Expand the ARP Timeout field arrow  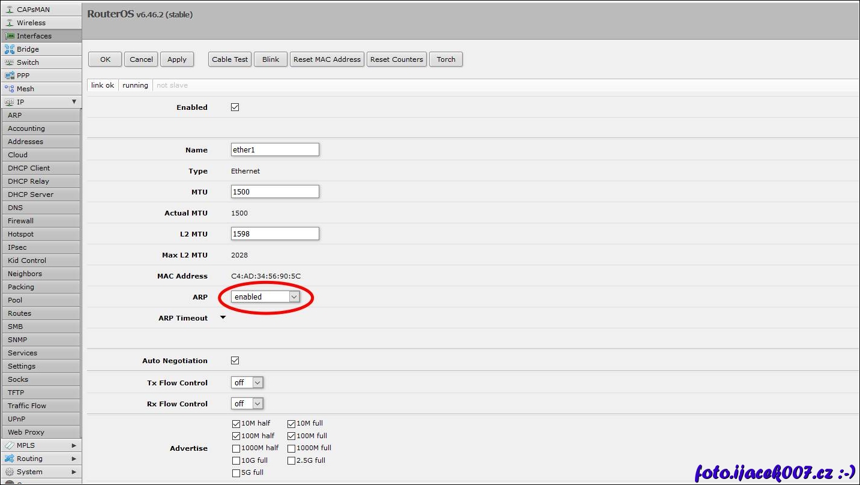(x=223, y=318)
